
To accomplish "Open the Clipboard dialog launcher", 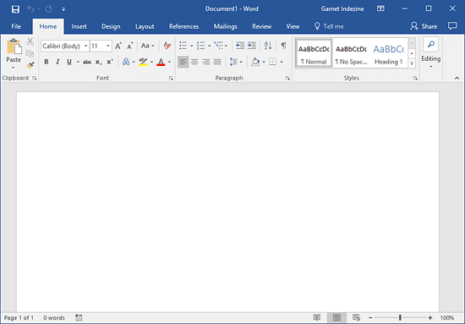I will [x=35, y=78].
